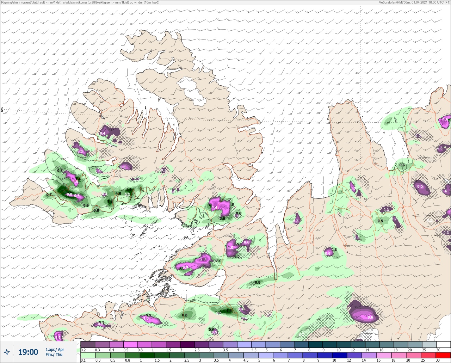Click the '1.apr./ Apr' date text

point(55,350)
